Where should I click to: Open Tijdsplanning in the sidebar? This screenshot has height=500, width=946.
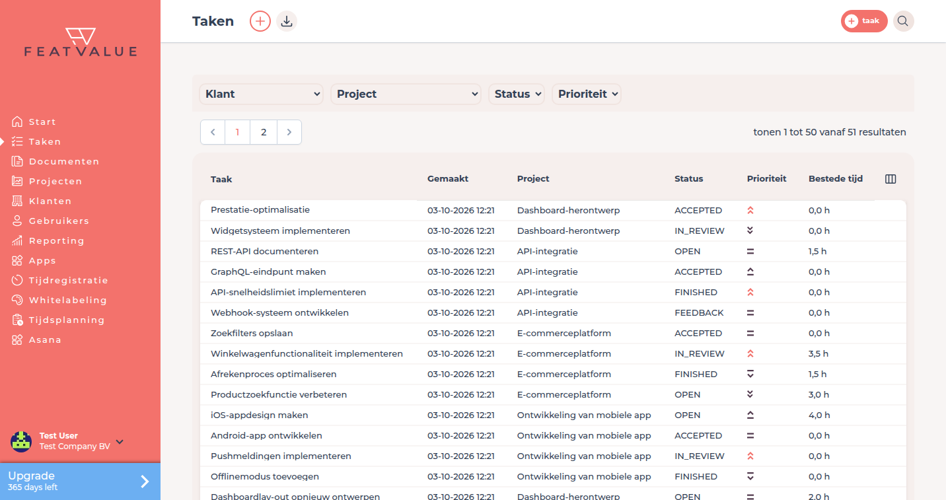coord(58,320)
